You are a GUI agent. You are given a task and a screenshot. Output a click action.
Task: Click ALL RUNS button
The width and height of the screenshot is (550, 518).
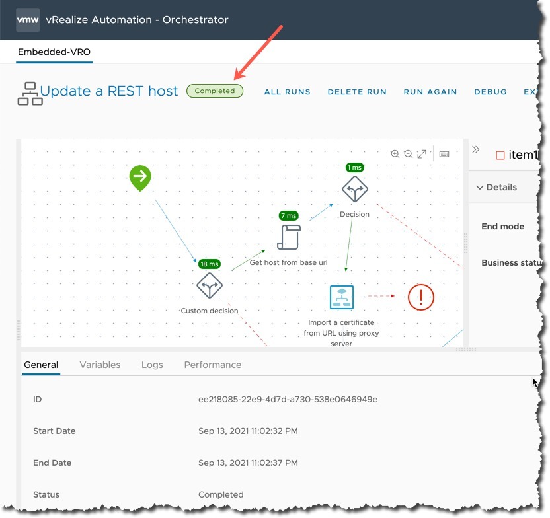[x=288, y=92]
